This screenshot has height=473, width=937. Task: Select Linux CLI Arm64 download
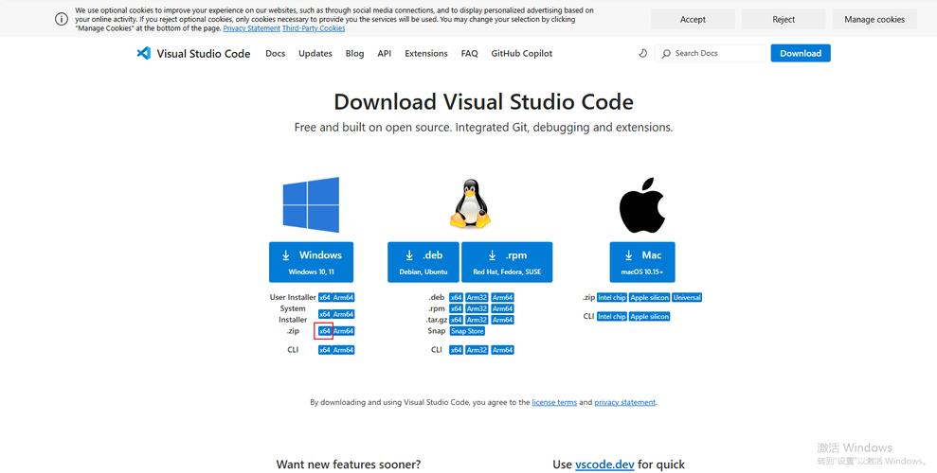502,350
